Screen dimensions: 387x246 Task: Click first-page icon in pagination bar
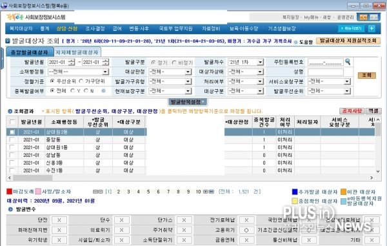[95, 192]
